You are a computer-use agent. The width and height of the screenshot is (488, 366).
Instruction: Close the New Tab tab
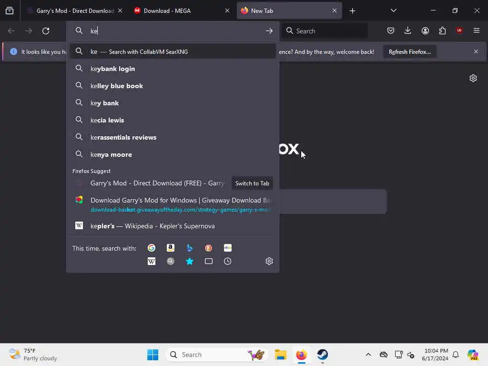coord(334,10)
